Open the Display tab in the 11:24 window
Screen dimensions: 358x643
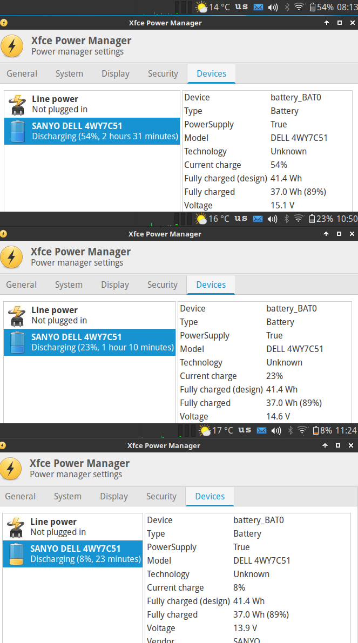click(114, 497)
